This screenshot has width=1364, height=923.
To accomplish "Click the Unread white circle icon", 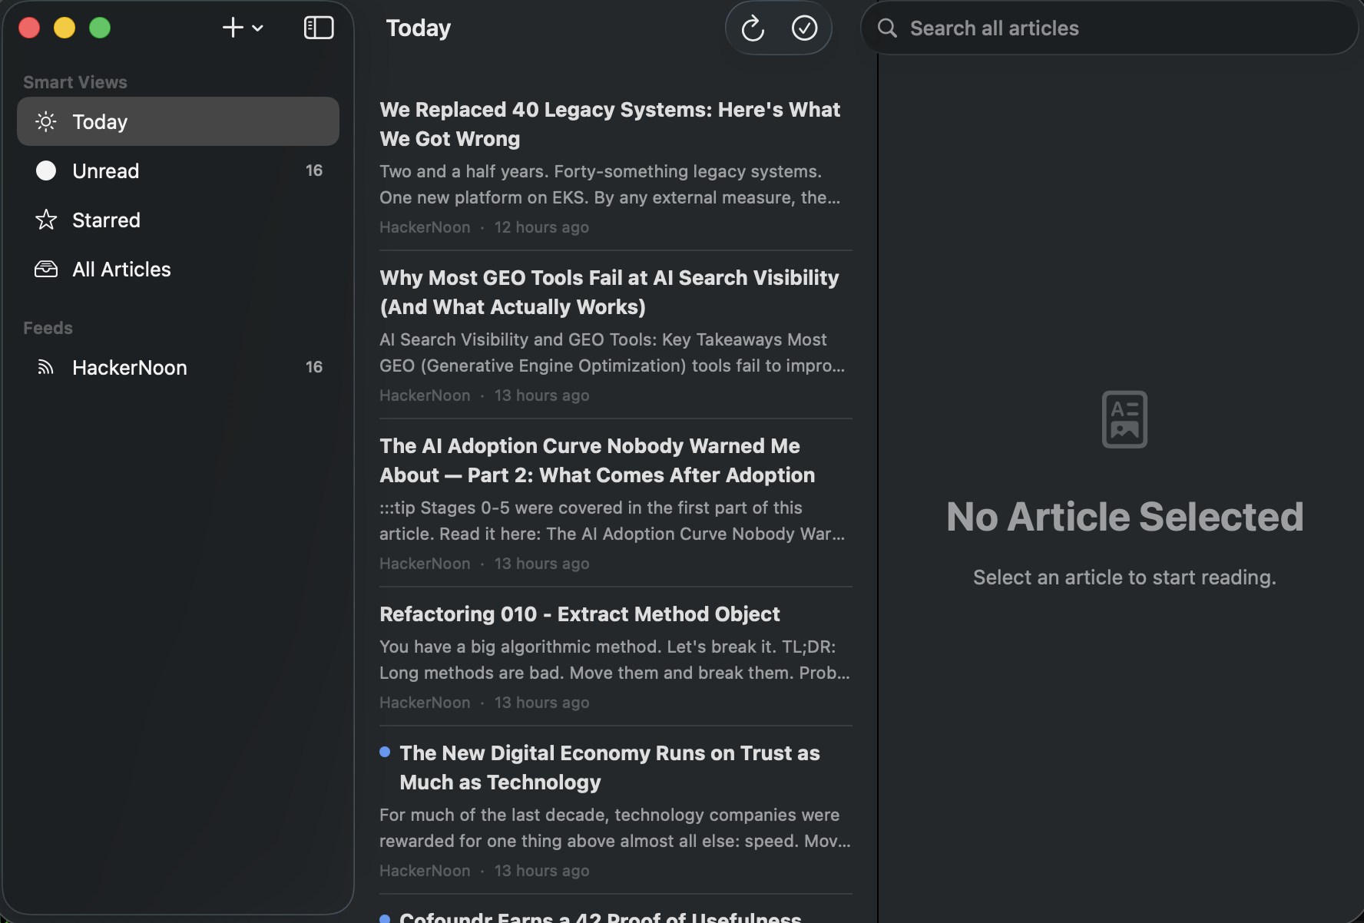I will click(x=46, y=170).
